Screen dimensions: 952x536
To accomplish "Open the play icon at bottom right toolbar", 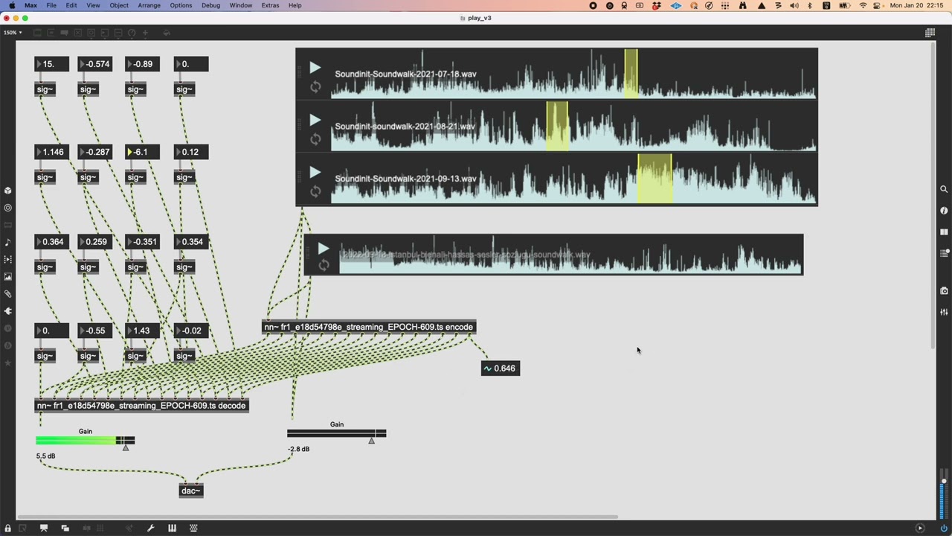I will (920, 528).
